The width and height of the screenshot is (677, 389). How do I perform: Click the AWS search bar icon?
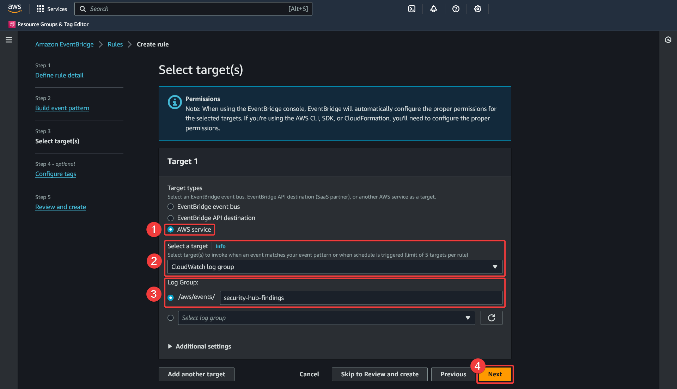click(x=82, y=8)
